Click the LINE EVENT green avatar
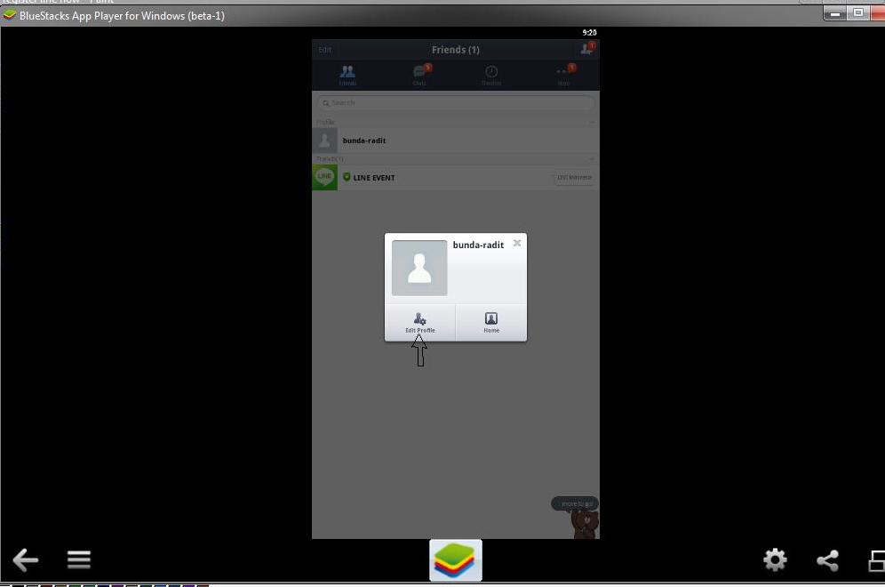Viewport: 885px width, 587px height. tap(324, 177)
